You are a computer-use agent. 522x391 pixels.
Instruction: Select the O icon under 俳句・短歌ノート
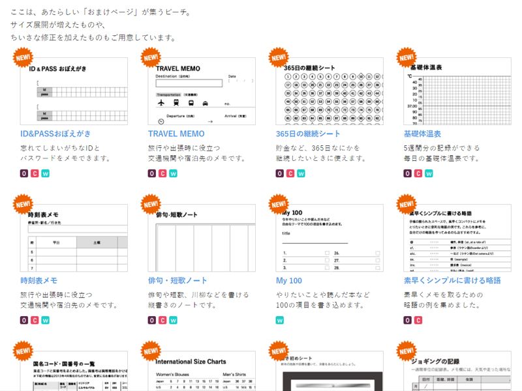(x=152, y=320)
